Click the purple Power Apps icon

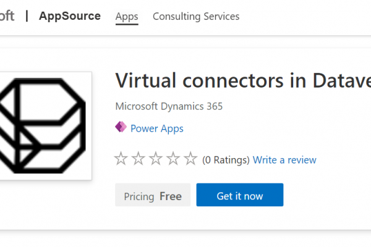(121, 127)
